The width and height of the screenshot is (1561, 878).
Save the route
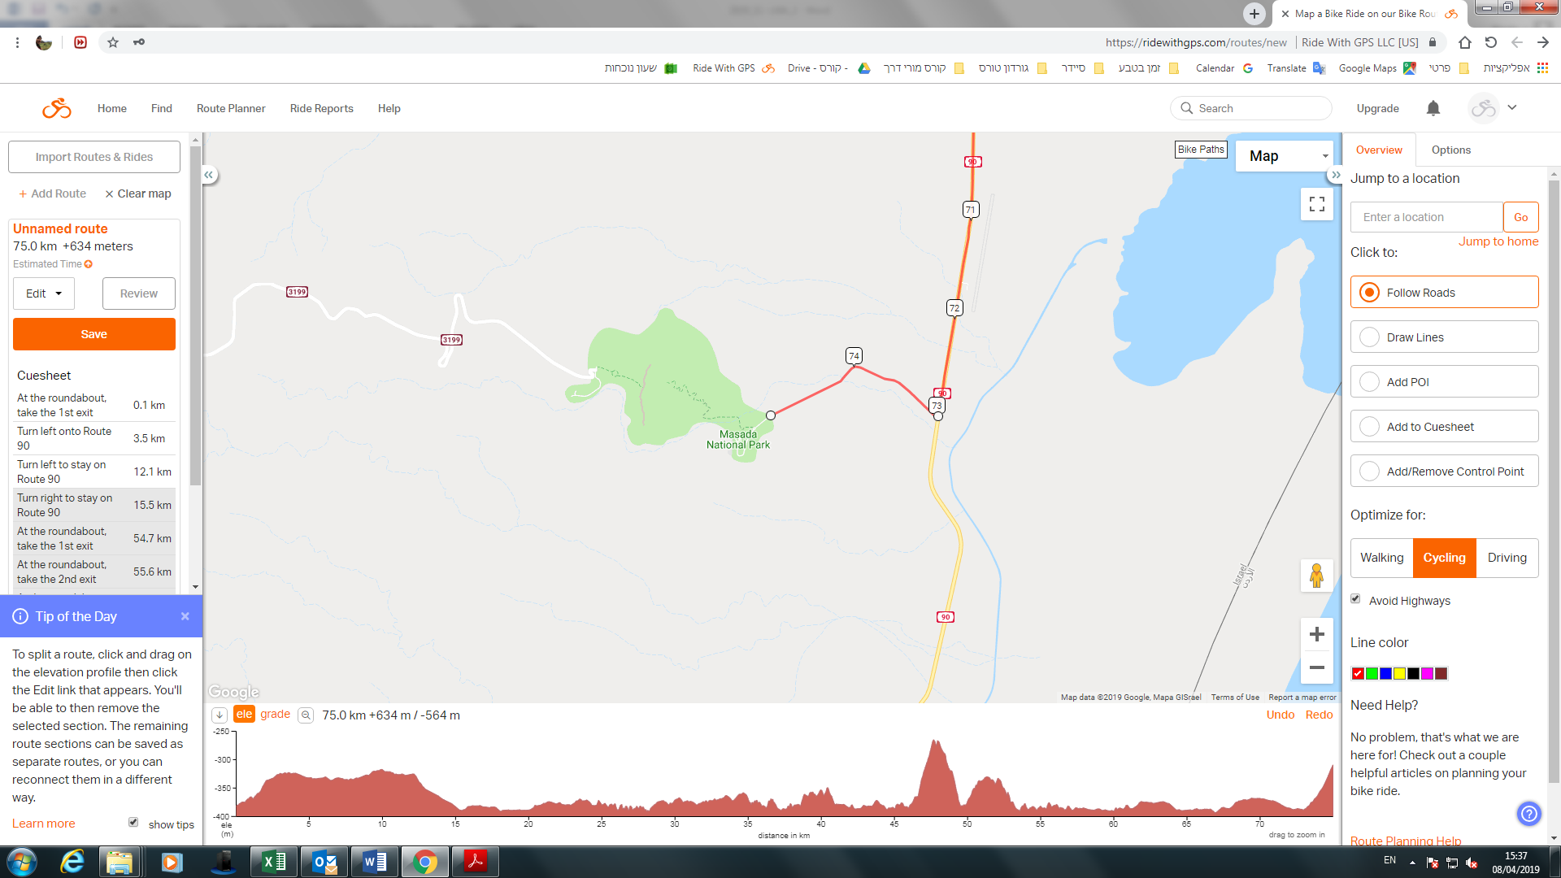click(94, 334)
